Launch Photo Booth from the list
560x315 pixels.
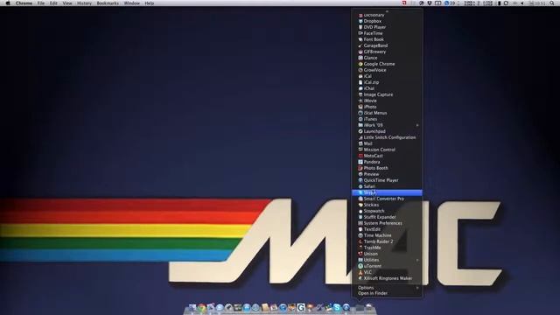pos(387,168)
